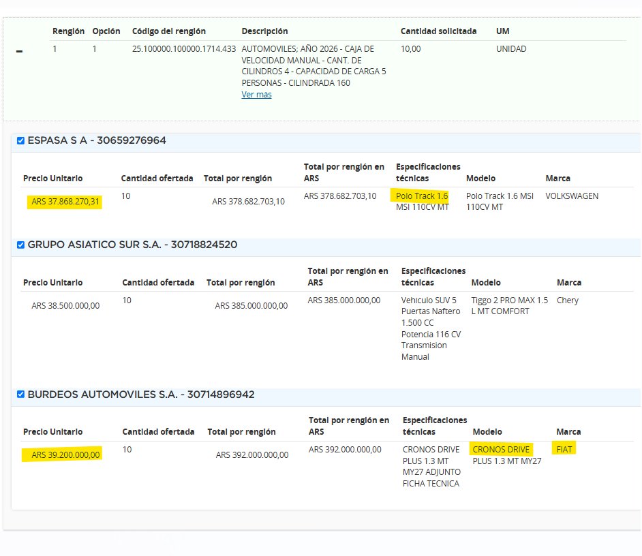Image resolution: width=642 pixels, height=556 pixels.
Task: Click the 'Cantidad solicitada' column header
Action: click(x=438, y=31)
